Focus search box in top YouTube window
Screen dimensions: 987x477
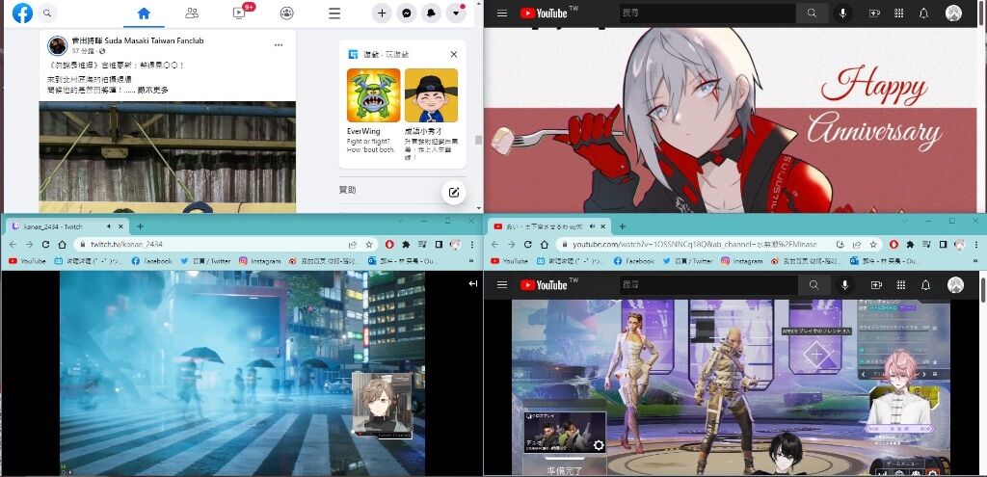(707, 13)
